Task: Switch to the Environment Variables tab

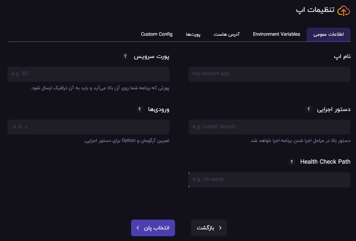Action: pos(277,34)
